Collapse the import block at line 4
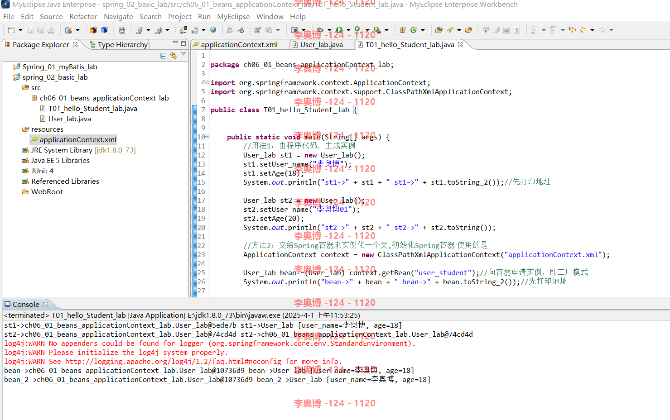The width and height of the screenshot is (670, 420). [207, 82]
